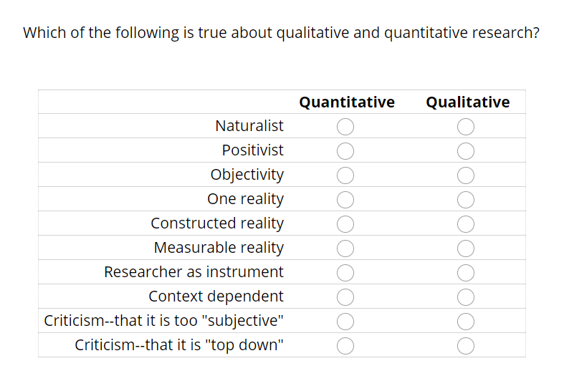564x376 pixels.
Task: Select Qualitative for Context dependent
Action: (x=466, y=297)
